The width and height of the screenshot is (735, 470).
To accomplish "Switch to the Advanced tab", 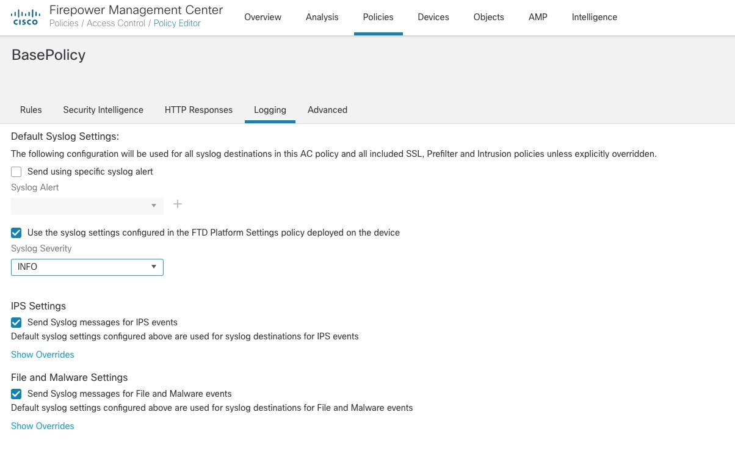I will click(x=327, y=110).
